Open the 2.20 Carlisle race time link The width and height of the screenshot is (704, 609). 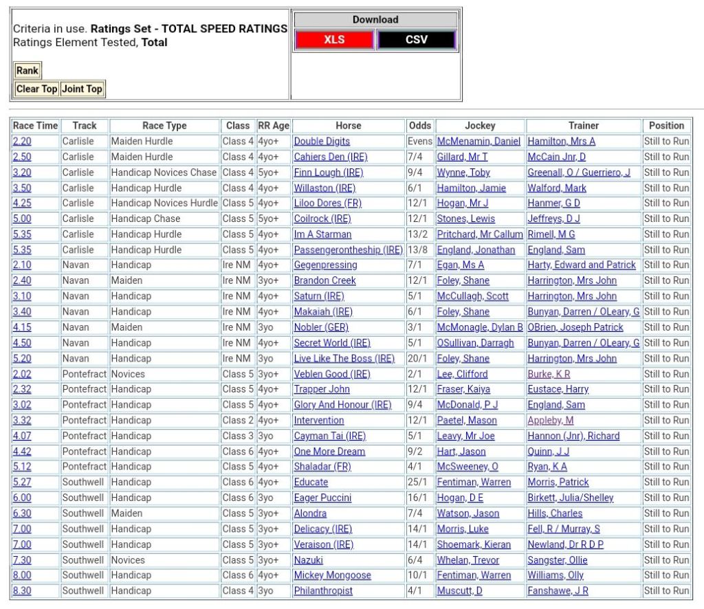22,141
